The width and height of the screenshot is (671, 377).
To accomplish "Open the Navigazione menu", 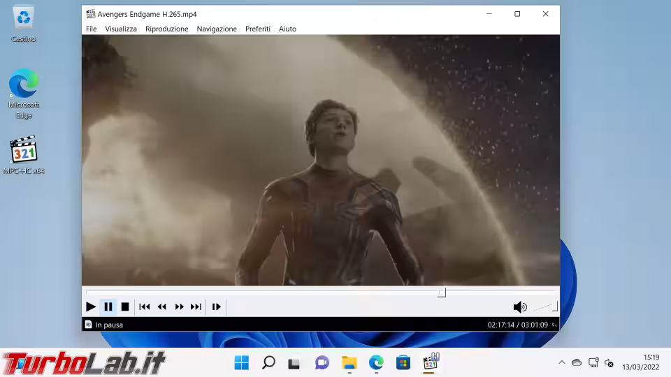I will [x=217, y=29].
